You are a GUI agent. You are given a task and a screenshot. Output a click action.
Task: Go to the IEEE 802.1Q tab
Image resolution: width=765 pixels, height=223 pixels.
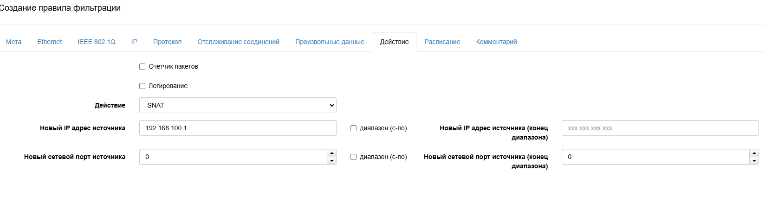click(97, 42)
